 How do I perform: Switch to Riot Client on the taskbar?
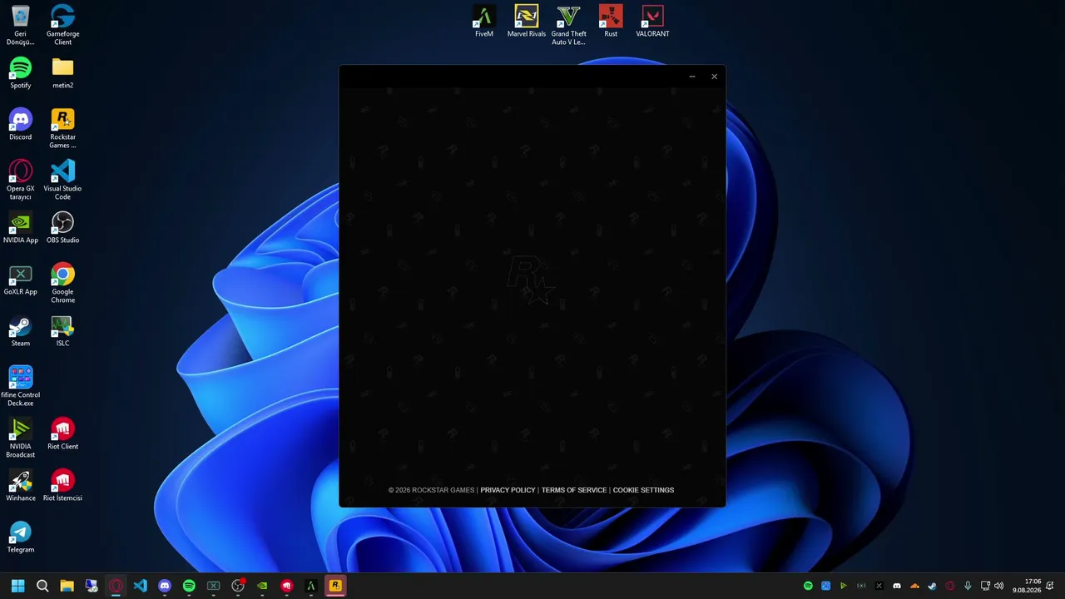pyautogui.click(x=287, y=586)
